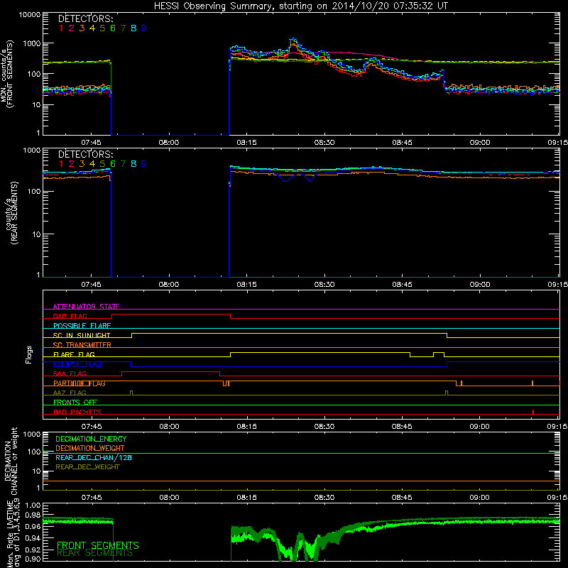This screenshot has height=568, width=568.
Task: Click the GAP_FLAG label
Action: [x=70, y=316]
